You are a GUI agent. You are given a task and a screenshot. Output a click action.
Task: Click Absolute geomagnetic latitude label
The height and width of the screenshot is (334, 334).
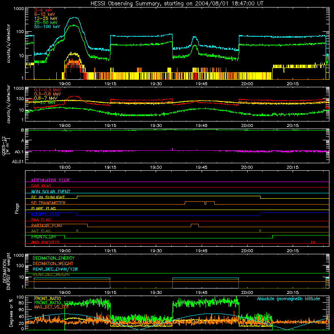tap(288, 299)
